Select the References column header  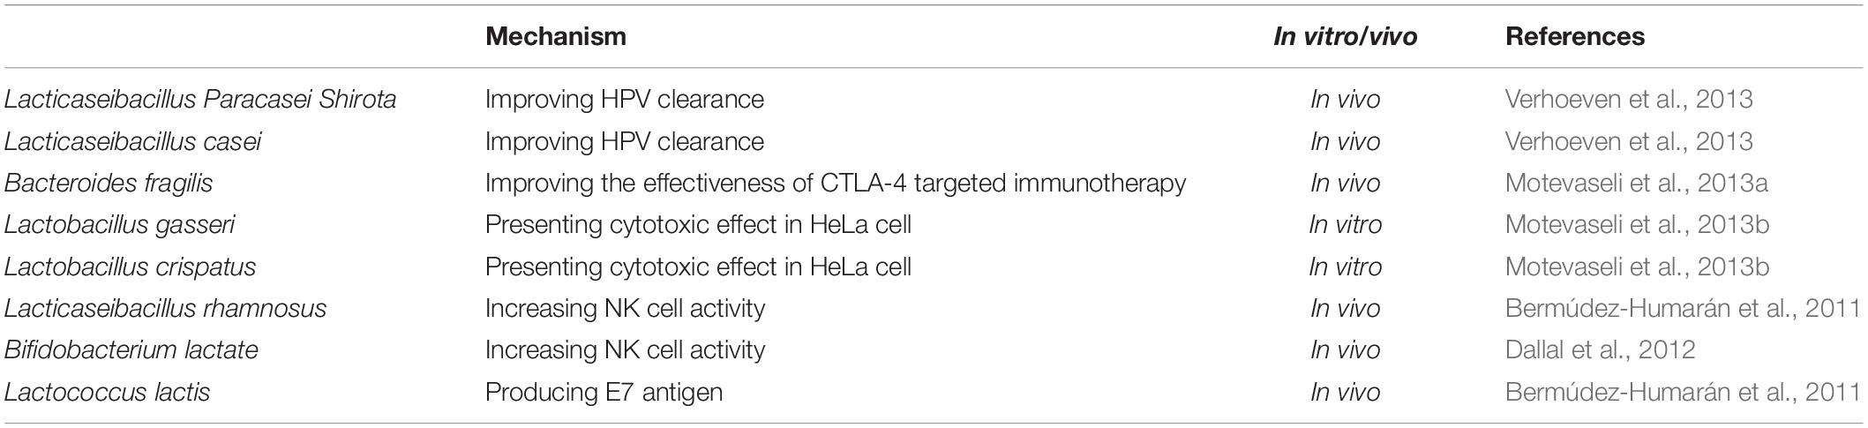1575,37
